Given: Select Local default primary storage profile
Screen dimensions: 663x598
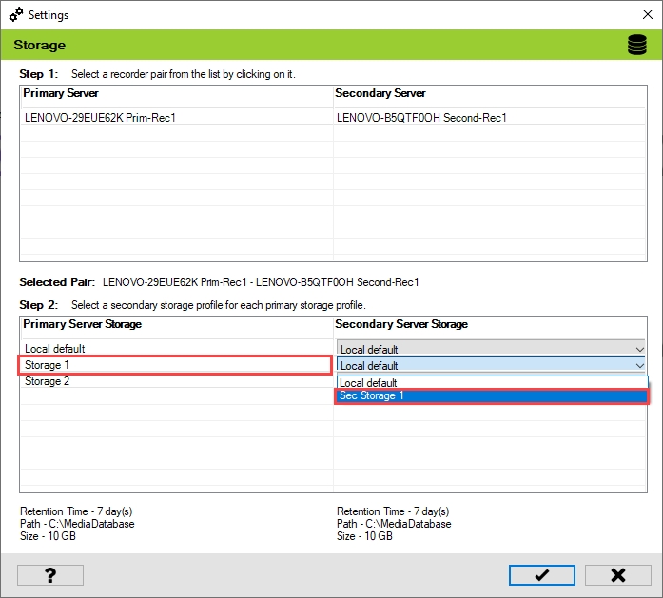Looking at the screenshot, I should pos(55,349).
